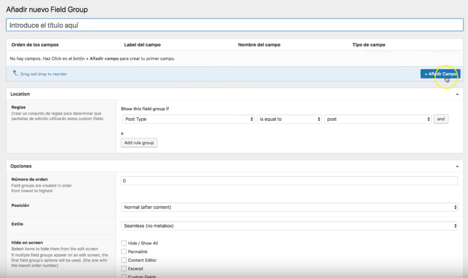Image resolution: width=468 pixels, height=278 pixels.
Task: Click the 'Tipo de campo' column header
Action: coord(369,45)
